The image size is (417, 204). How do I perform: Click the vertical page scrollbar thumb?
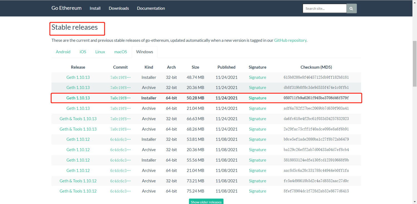pyautogui.click(x=414, y=64)
